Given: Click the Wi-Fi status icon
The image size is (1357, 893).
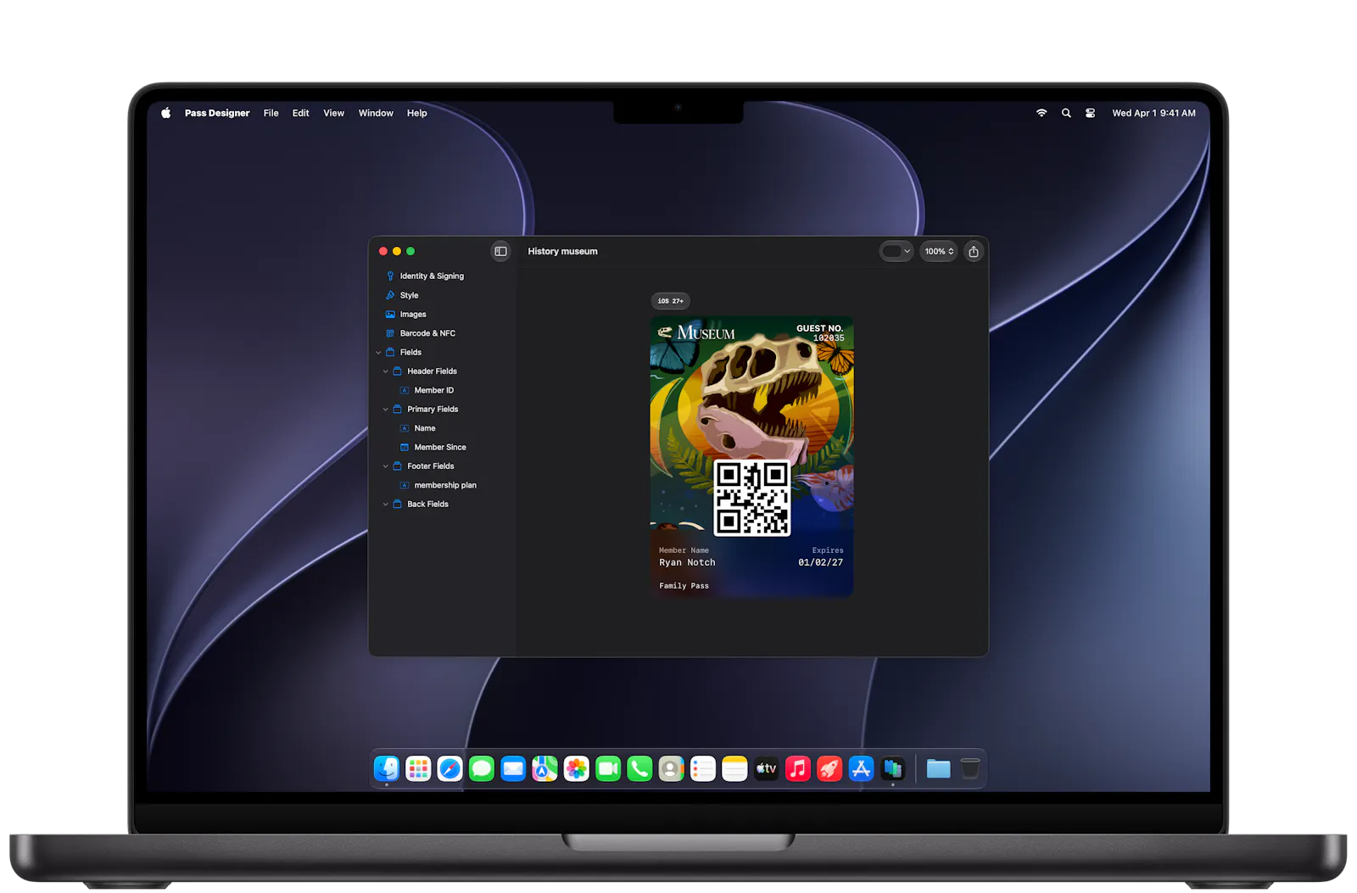Looking at the screenshot, I should click(1041, 113).
